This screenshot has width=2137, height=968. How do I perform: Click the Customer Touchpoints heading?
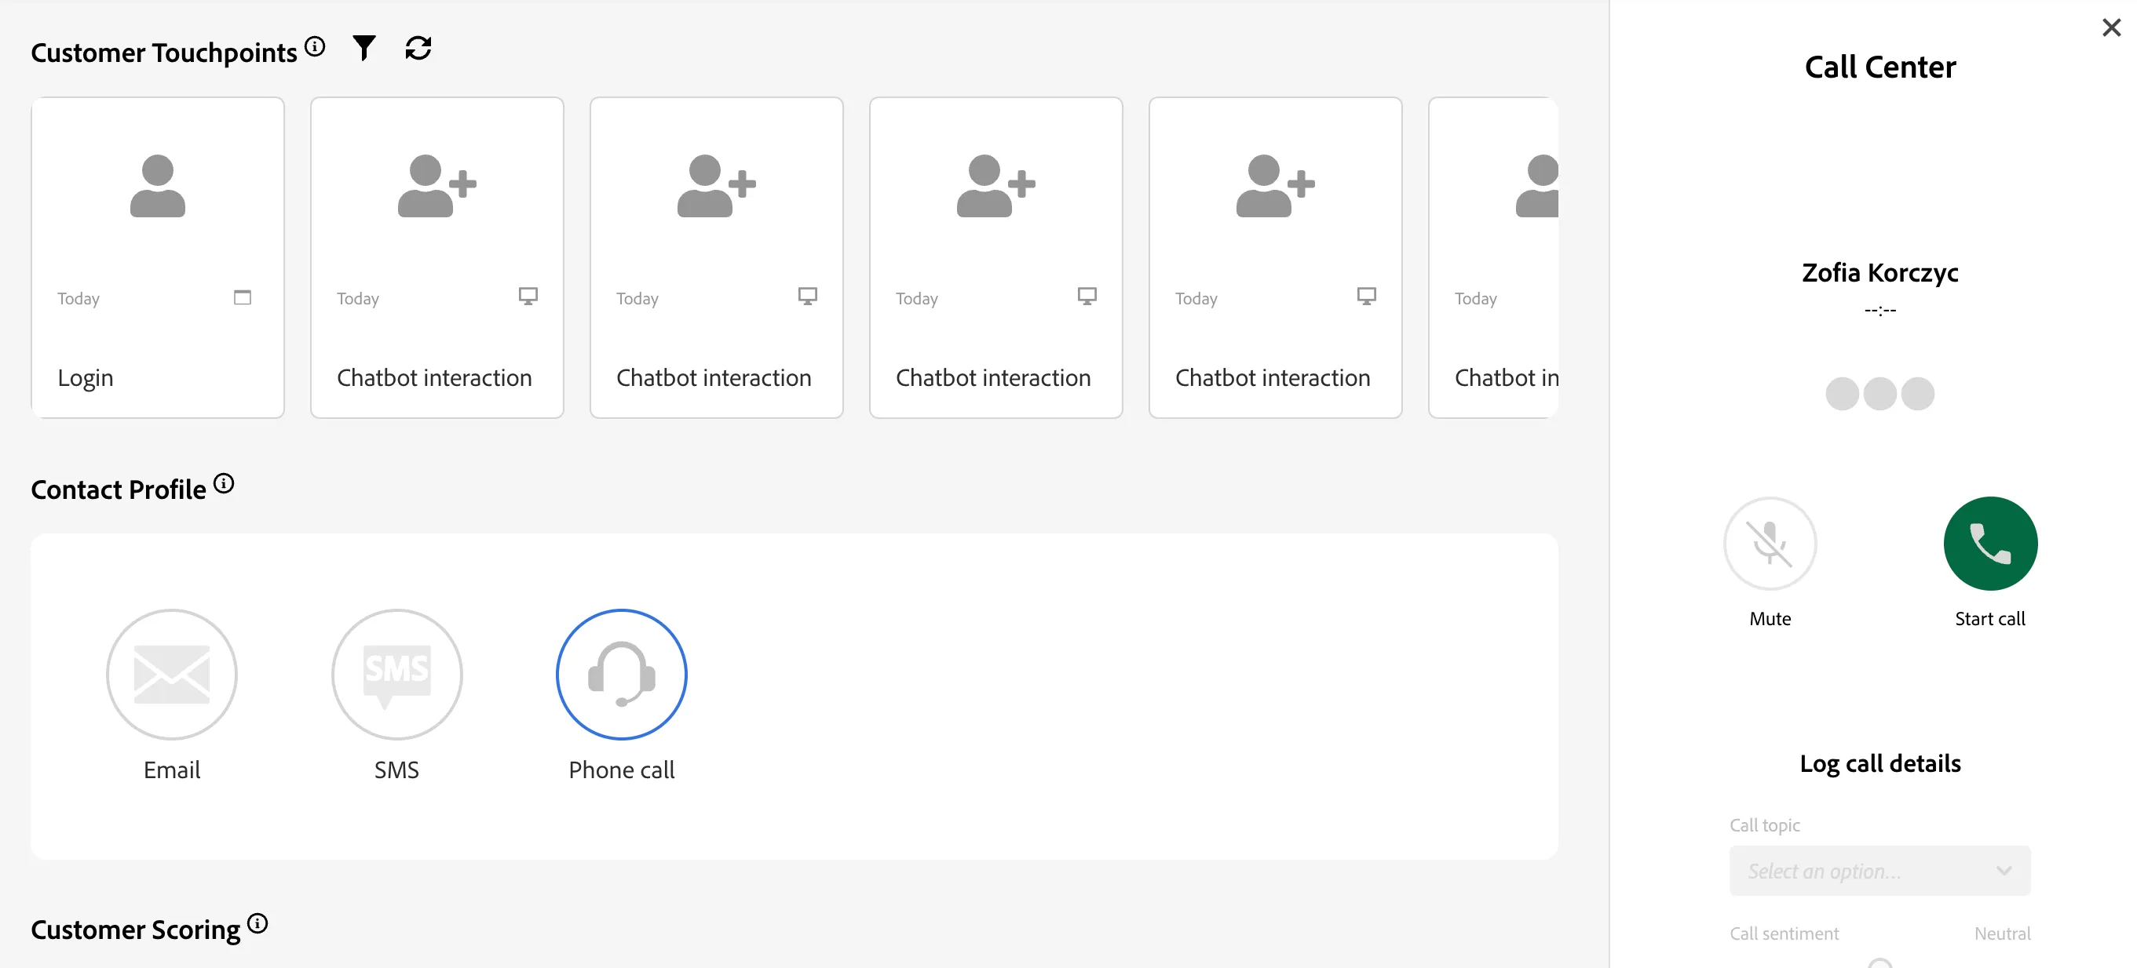[163, 53]
